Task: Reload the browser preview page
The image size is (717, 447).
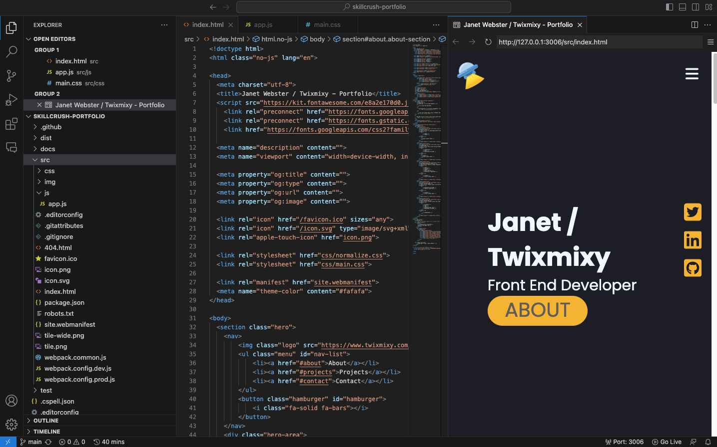Action: [488, 42]
